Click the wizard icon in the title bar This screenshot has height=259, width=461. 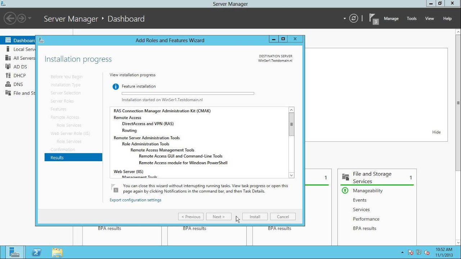(41, 40)
